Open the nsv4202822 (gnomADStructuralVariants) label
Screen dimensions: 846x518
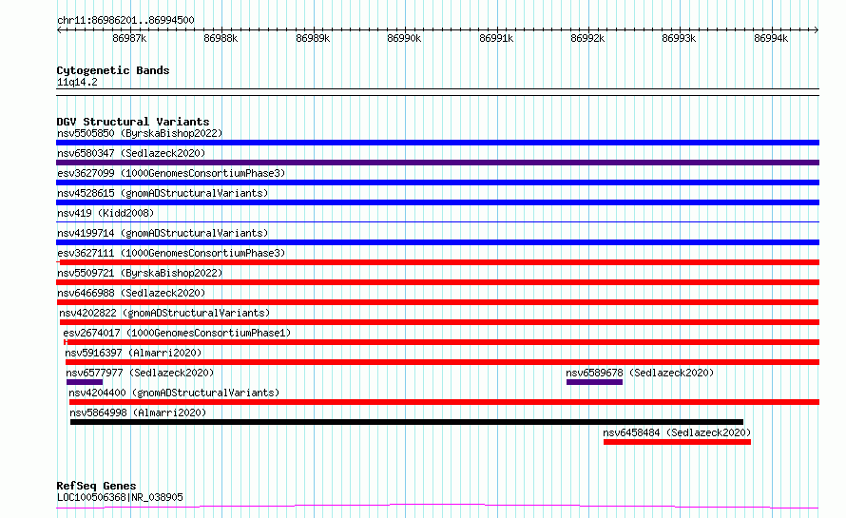[164, 313]
